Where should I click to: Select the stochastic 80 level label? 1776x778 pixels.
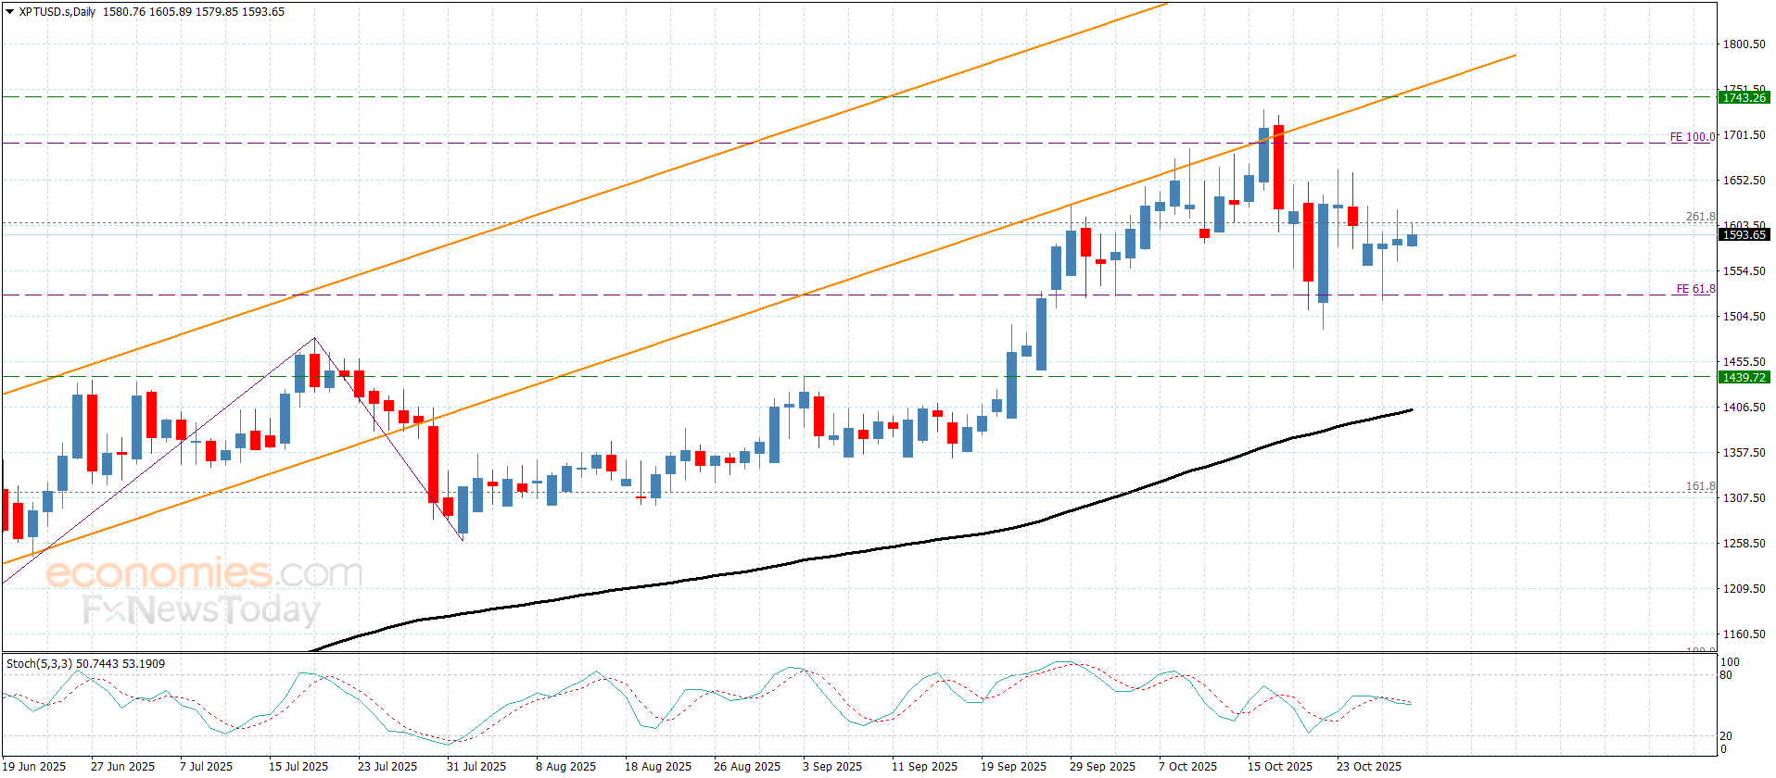click(1726, 675)
